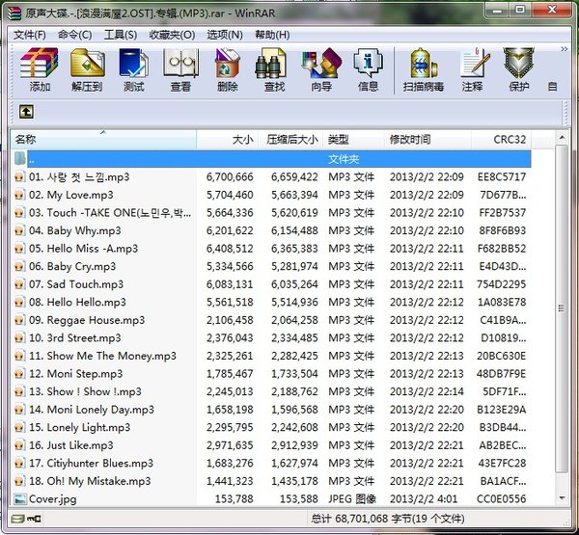This screenshot has height=535, width=579.
Task: Select file 17. Citiyhunter Blues.mp3
Action: pos(271,464)
